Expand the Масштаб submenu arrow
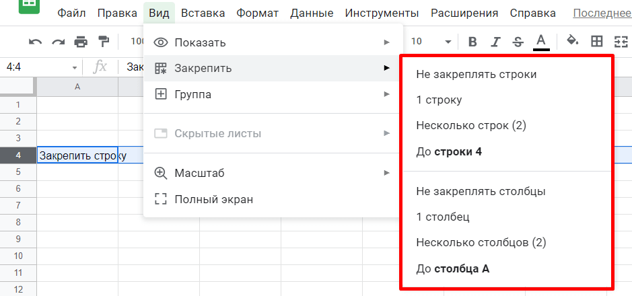Screen dimensions: 632x296 387,173
